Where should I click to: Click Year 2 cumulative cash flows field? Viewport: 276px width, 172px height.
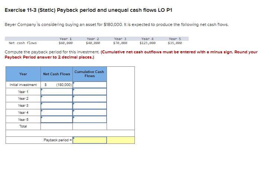tap(90, 99)
